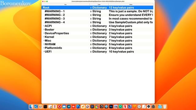Select the #WARNING - 4 key
Viewport: 196px width, 110px height.
pyautogui.click(x=55, y=22)
